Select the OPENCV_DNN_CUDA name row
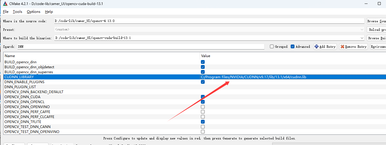This screenshot has width=386, height=145. 101,97
